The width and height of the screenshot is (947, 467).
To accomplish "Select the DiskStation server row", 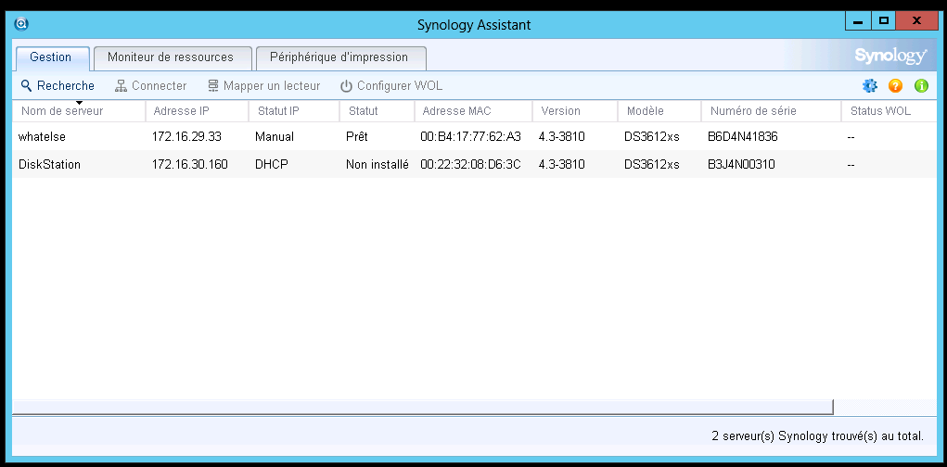I will coord(475,164).
